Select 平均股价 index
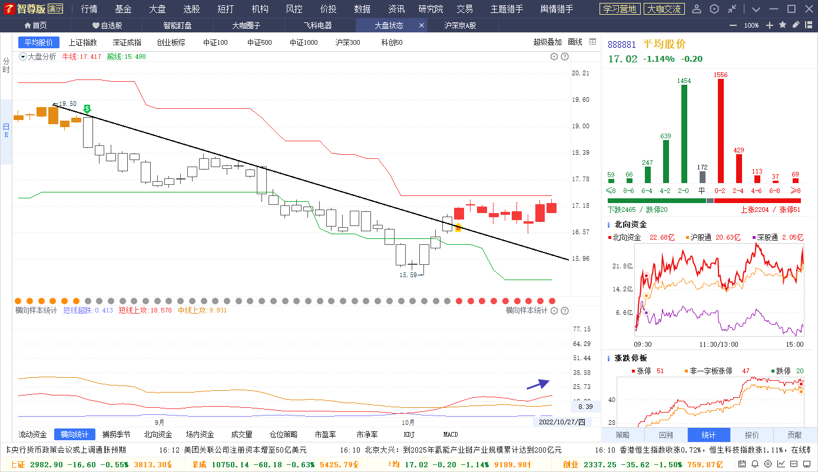This screenshot has width=818, height=472. 38,42
